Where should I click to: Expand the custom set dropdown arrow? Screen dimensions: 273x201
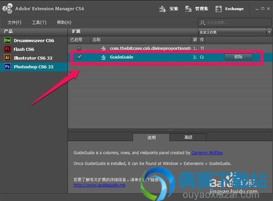(x=269, y=32)
